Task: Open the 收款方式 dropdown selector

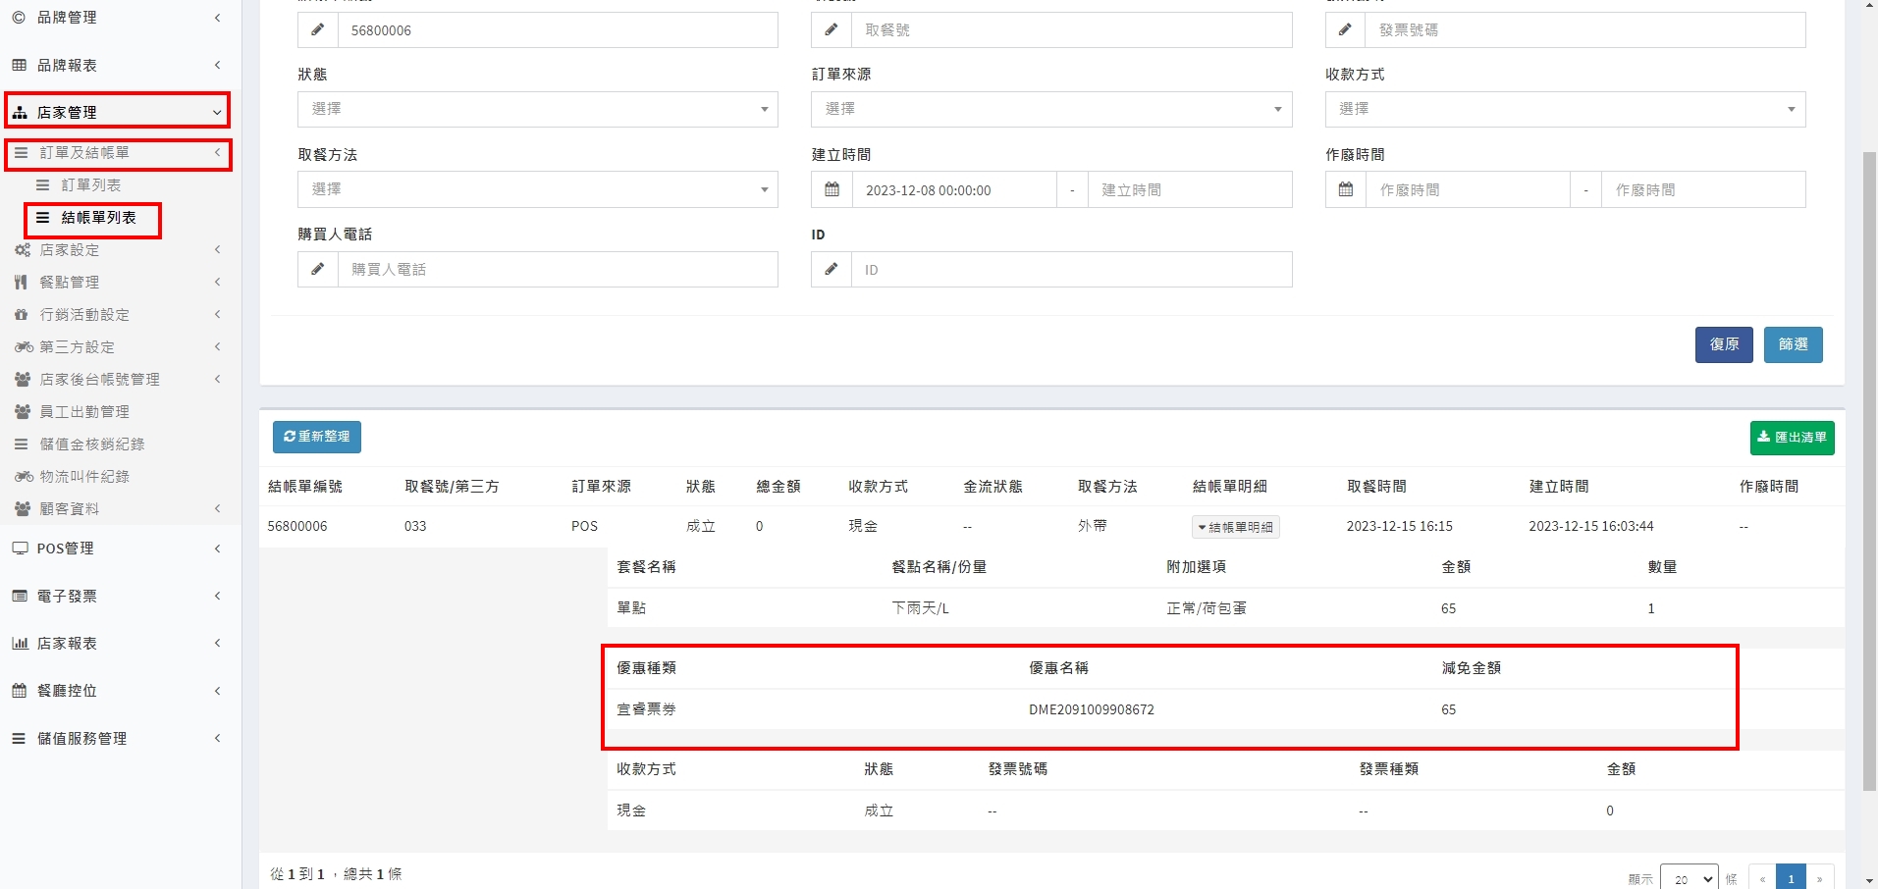Action: coord(1565,109)
